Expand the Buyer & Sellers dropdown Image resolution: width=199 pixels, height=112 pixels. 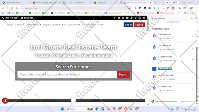[x=52, y=25]
